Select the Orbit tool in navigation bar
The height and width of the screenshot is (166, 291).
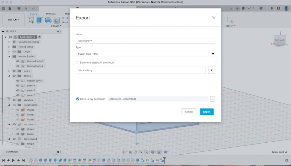coord(124,152)
